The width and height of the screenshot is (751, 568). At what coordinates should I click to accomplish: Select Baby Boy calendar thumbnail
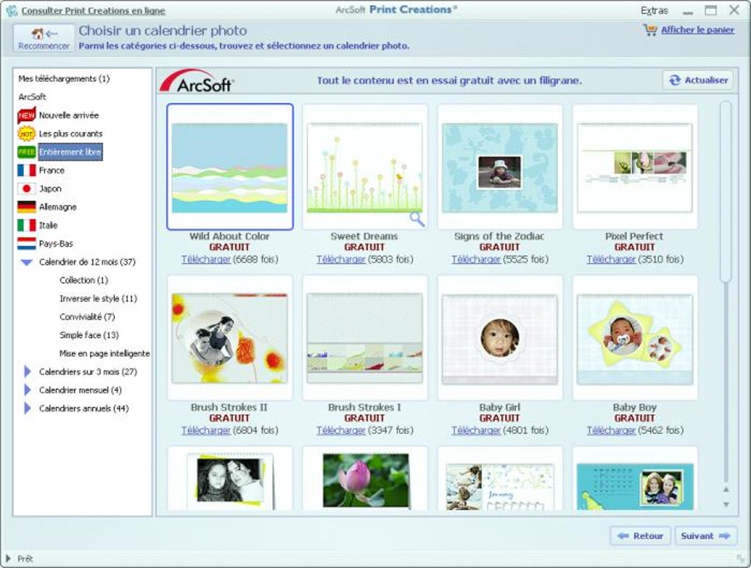tap(635, 338)
